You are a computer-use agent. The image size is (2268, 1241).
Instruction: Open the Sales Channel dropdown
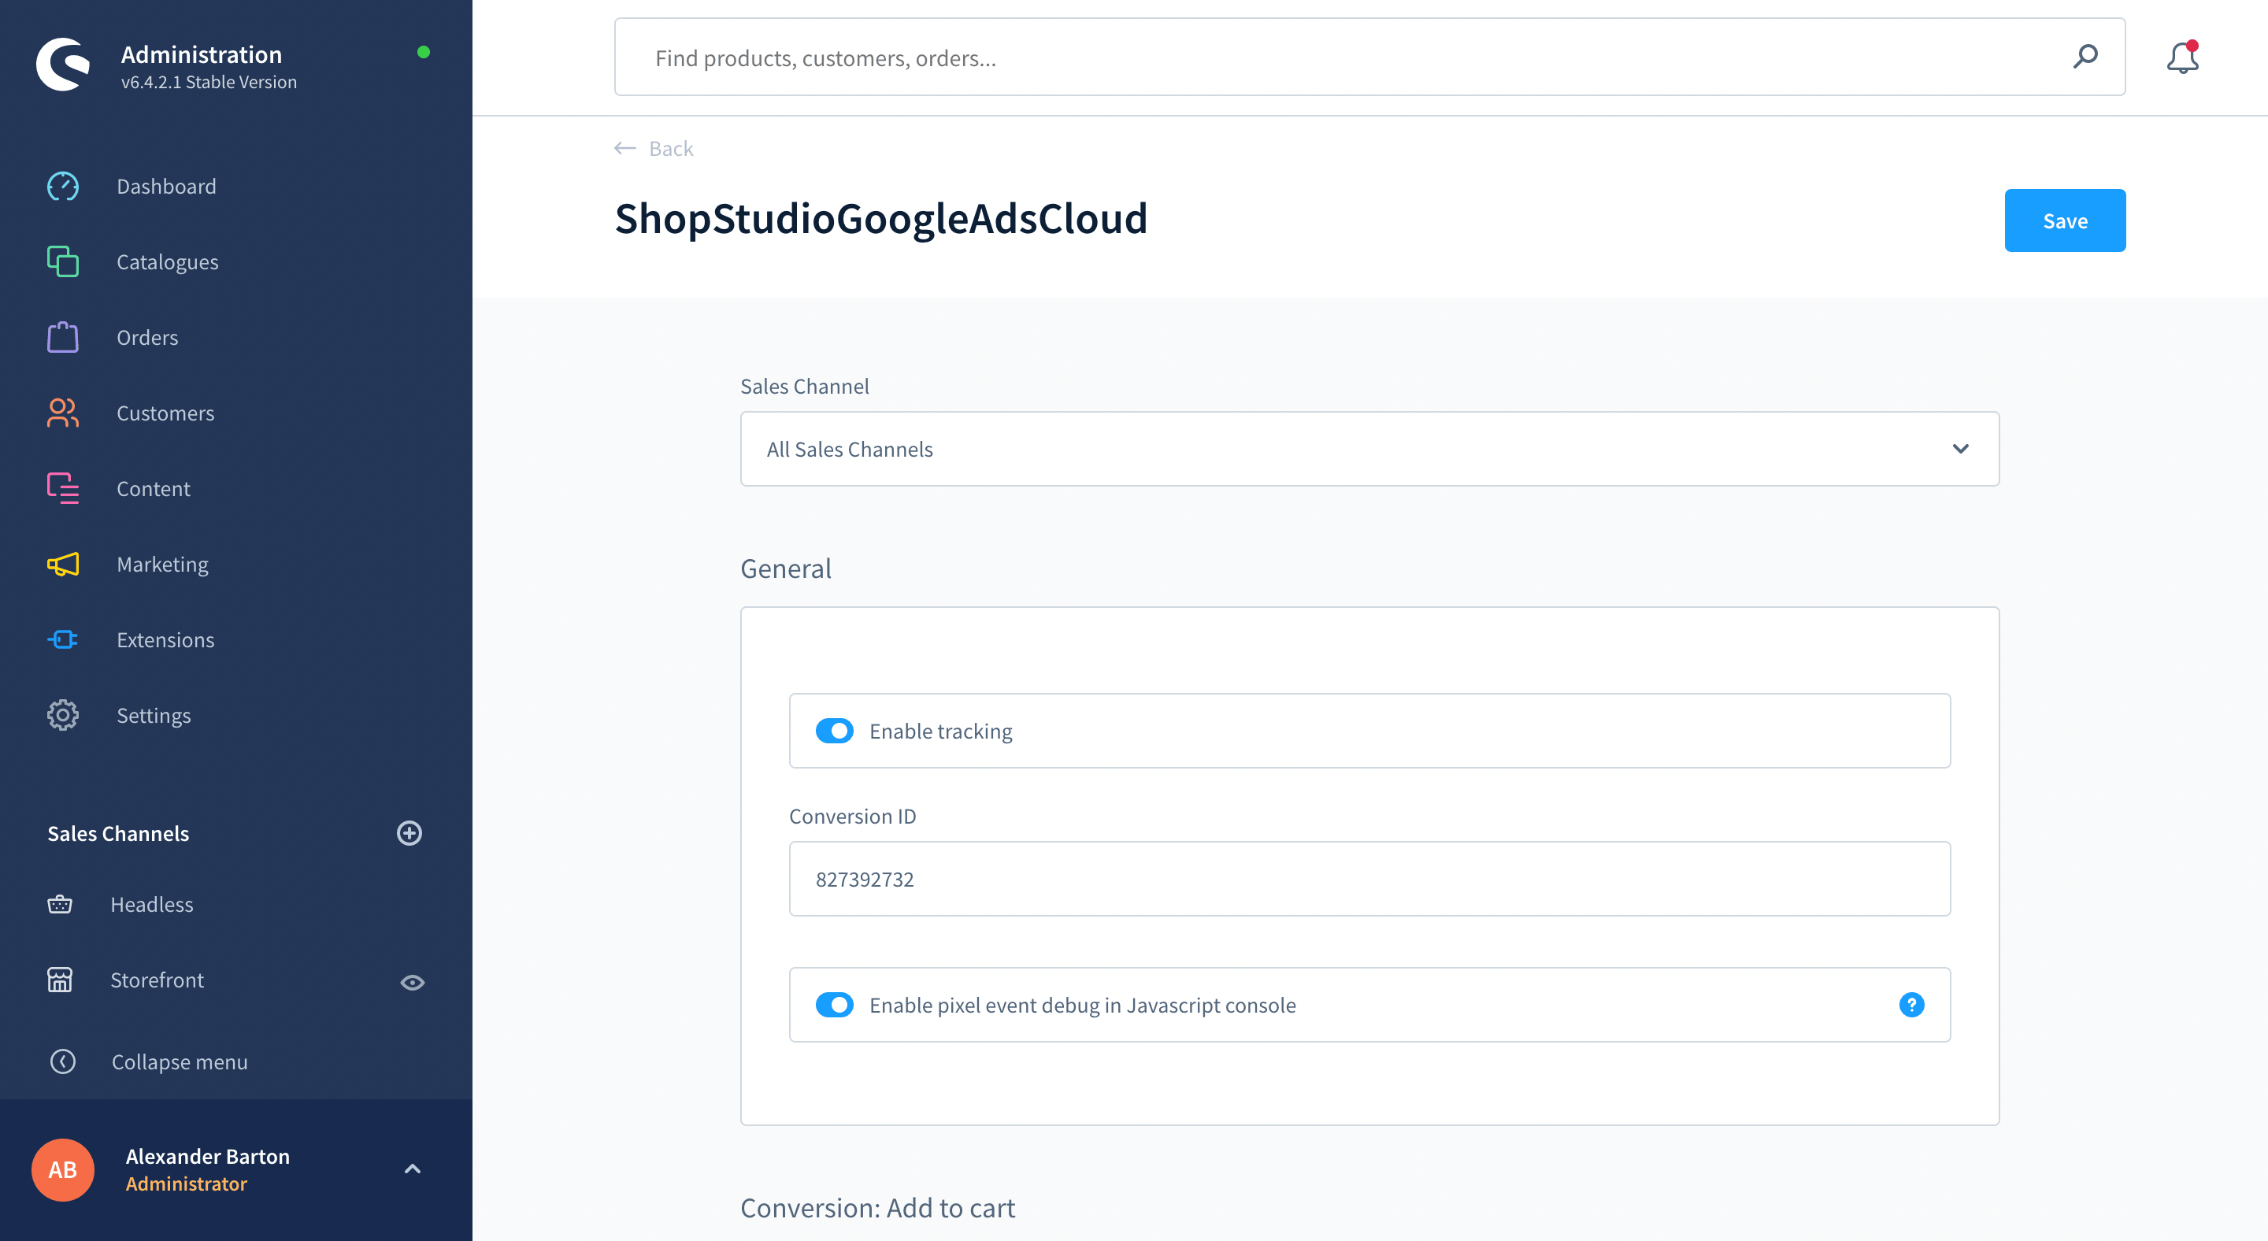coord(1369,449)
